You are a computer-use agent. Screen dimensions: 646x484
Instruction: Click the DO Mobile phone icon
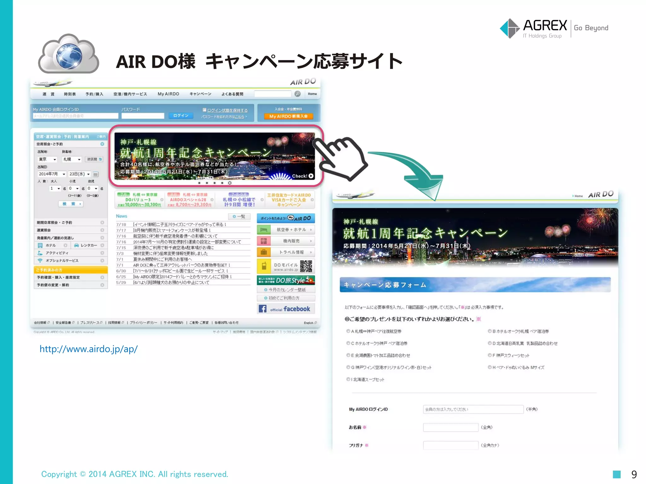[x=264, y=266]
